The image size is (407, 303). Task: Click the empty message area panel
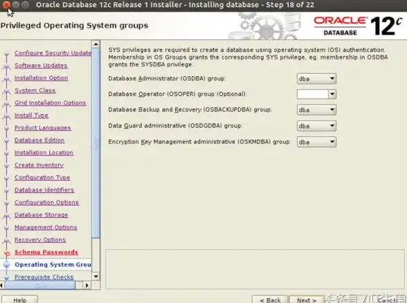pos(255,269)
